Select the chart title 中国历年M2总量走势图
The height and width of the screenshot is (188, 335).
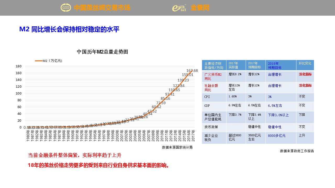click(x=102, y=52)
